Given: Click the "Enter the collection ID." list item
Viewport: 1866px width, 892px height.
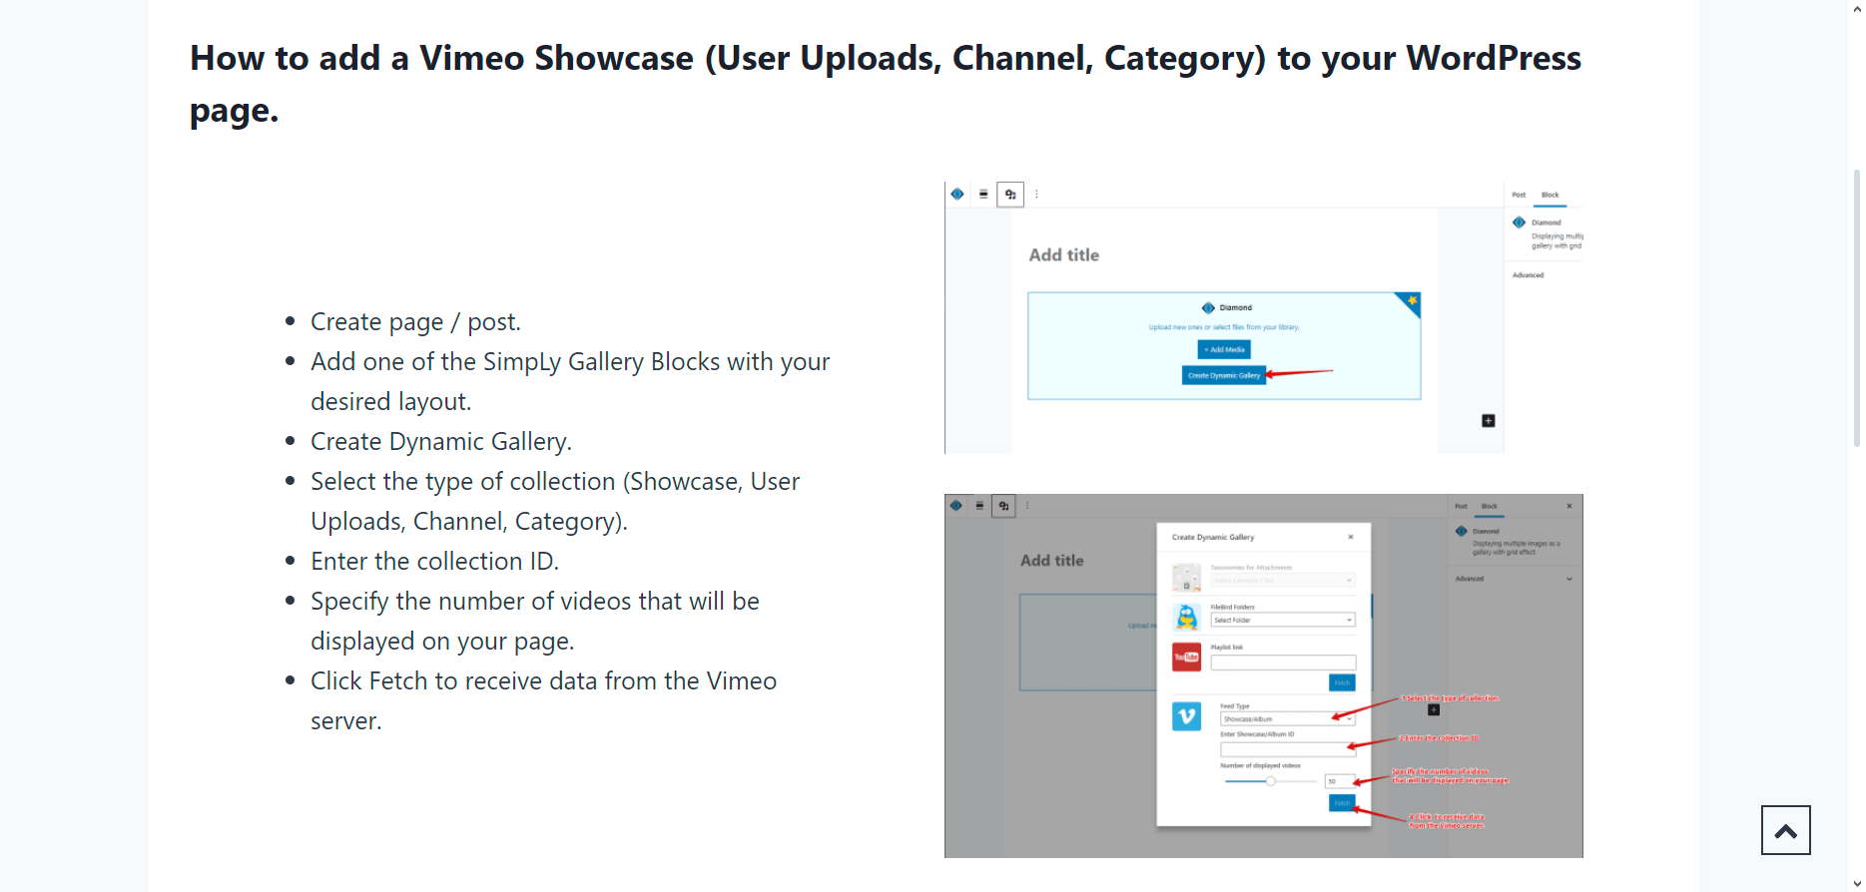Looking at the screenshot, I should 434,561.
